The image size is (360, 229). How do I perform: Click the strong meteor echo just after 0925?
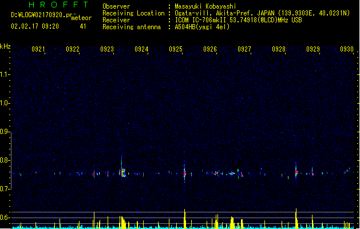tap(184, 173)
